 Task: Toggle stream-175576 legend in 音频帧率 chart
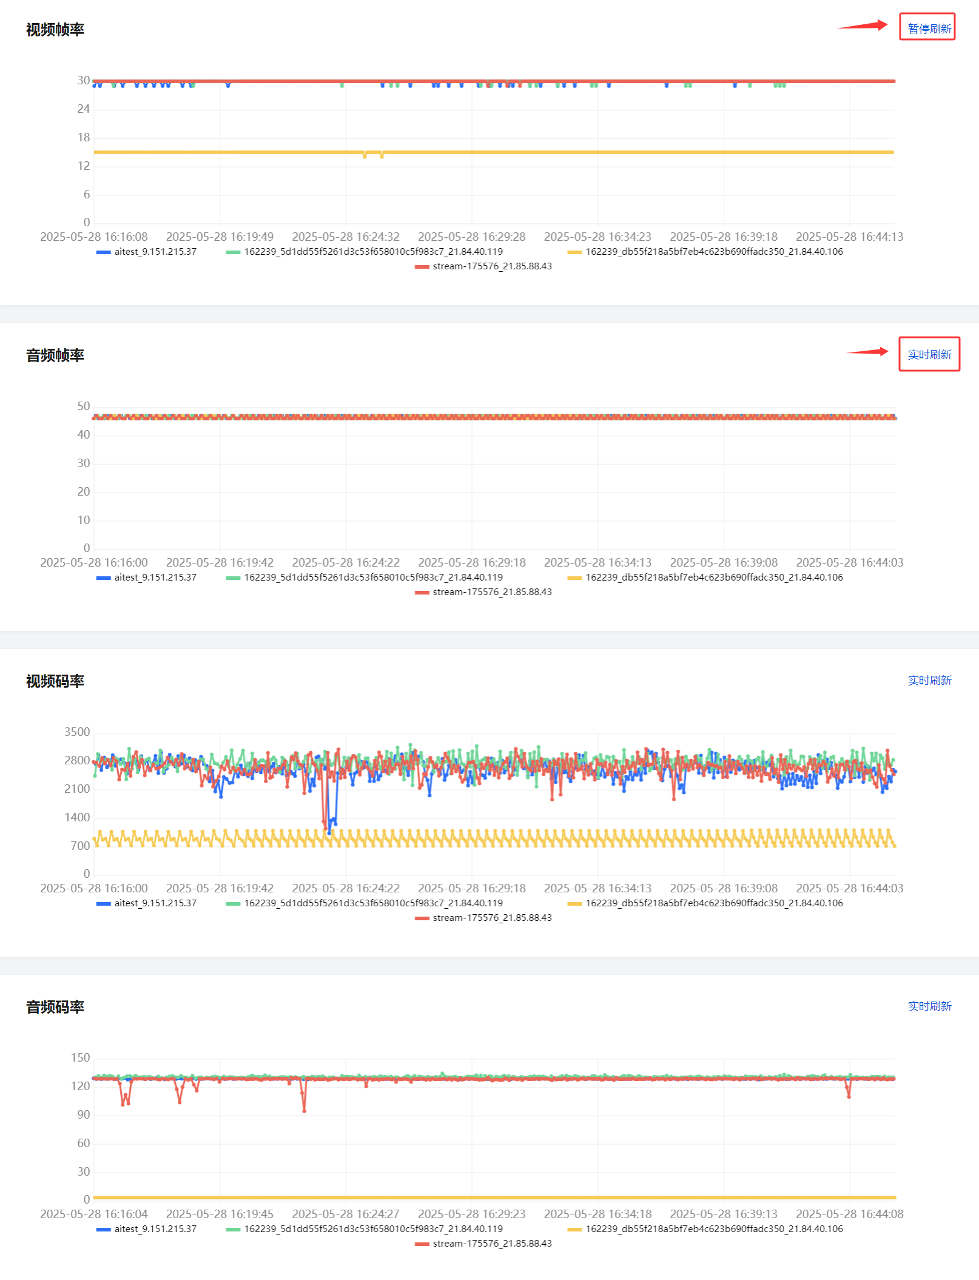pos(483,592)
